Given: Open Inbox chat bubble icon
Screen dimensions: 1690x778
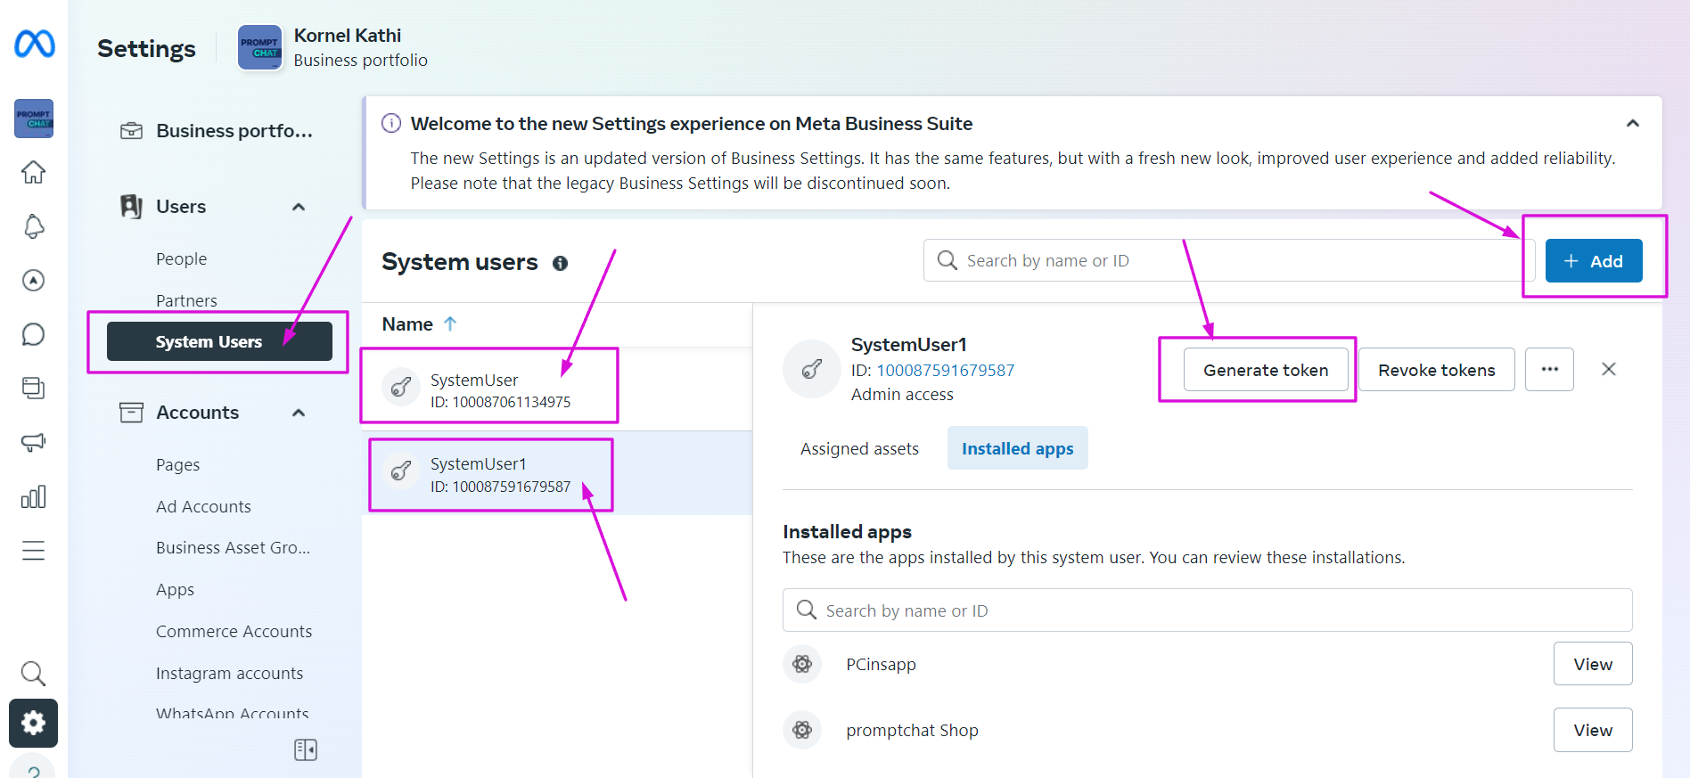Looking at the screenshot, I should click(x=33, y=334).
